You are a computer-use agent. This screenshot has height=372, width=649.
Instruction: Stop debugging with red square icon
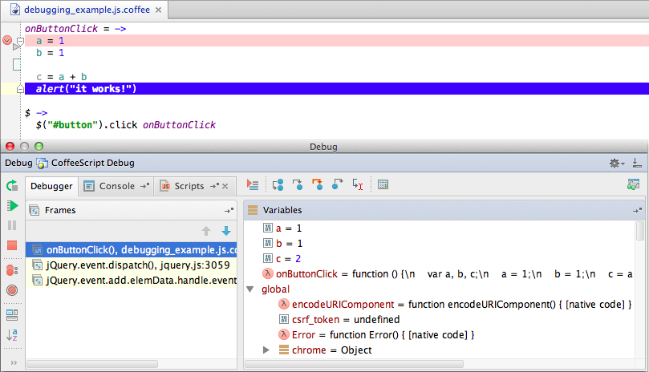click(12, 245)
